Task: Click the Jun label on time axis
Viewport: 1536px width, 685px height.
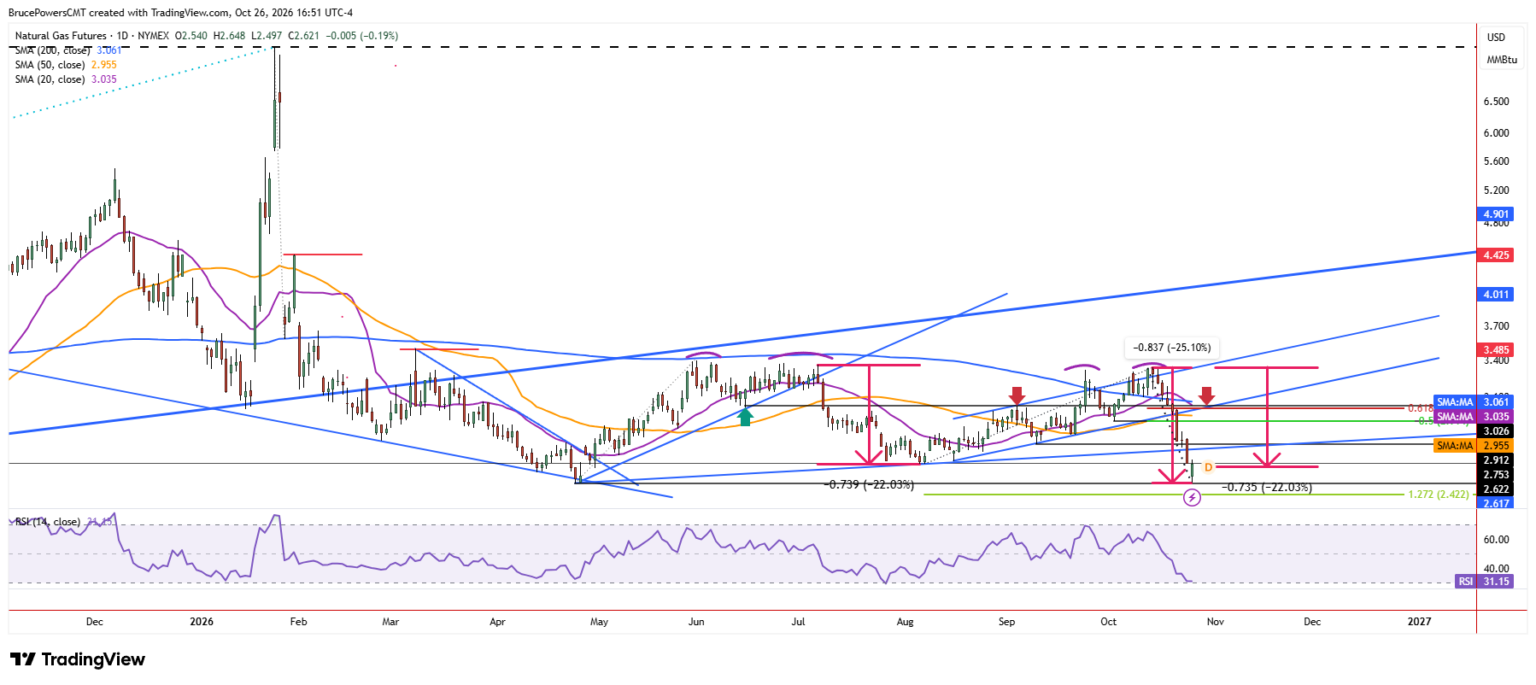Action: 696,622
